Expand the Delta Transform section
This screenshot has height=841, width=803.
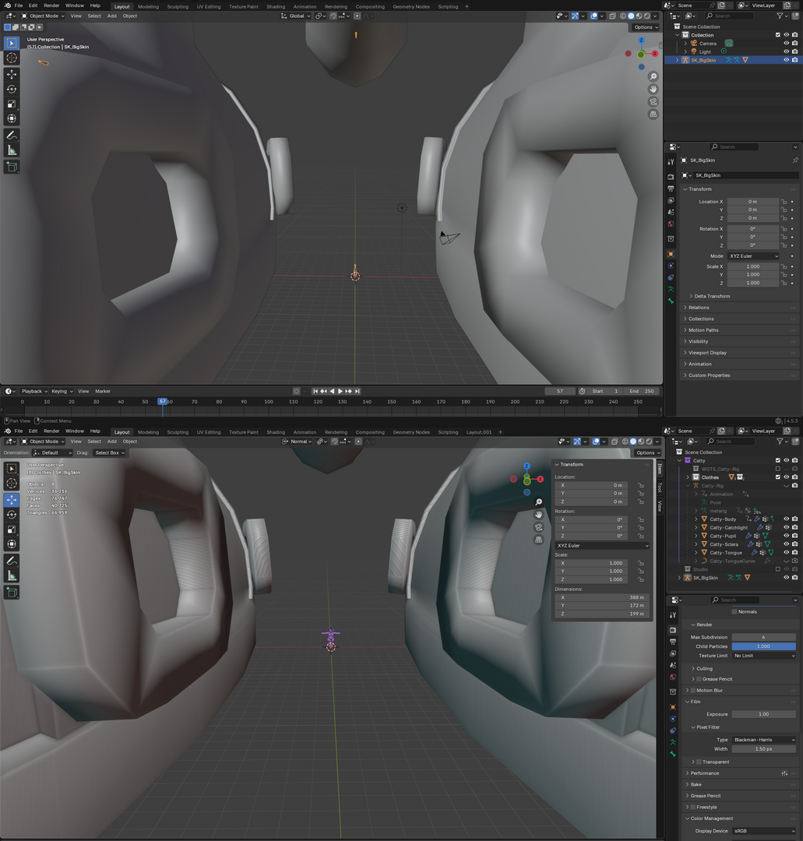click(712, 296)
